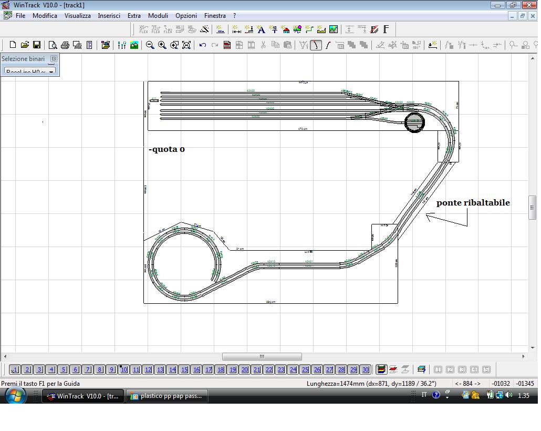Click the vertical scrollbar thumb
This screenshot has height=431, width=541.
533,208
